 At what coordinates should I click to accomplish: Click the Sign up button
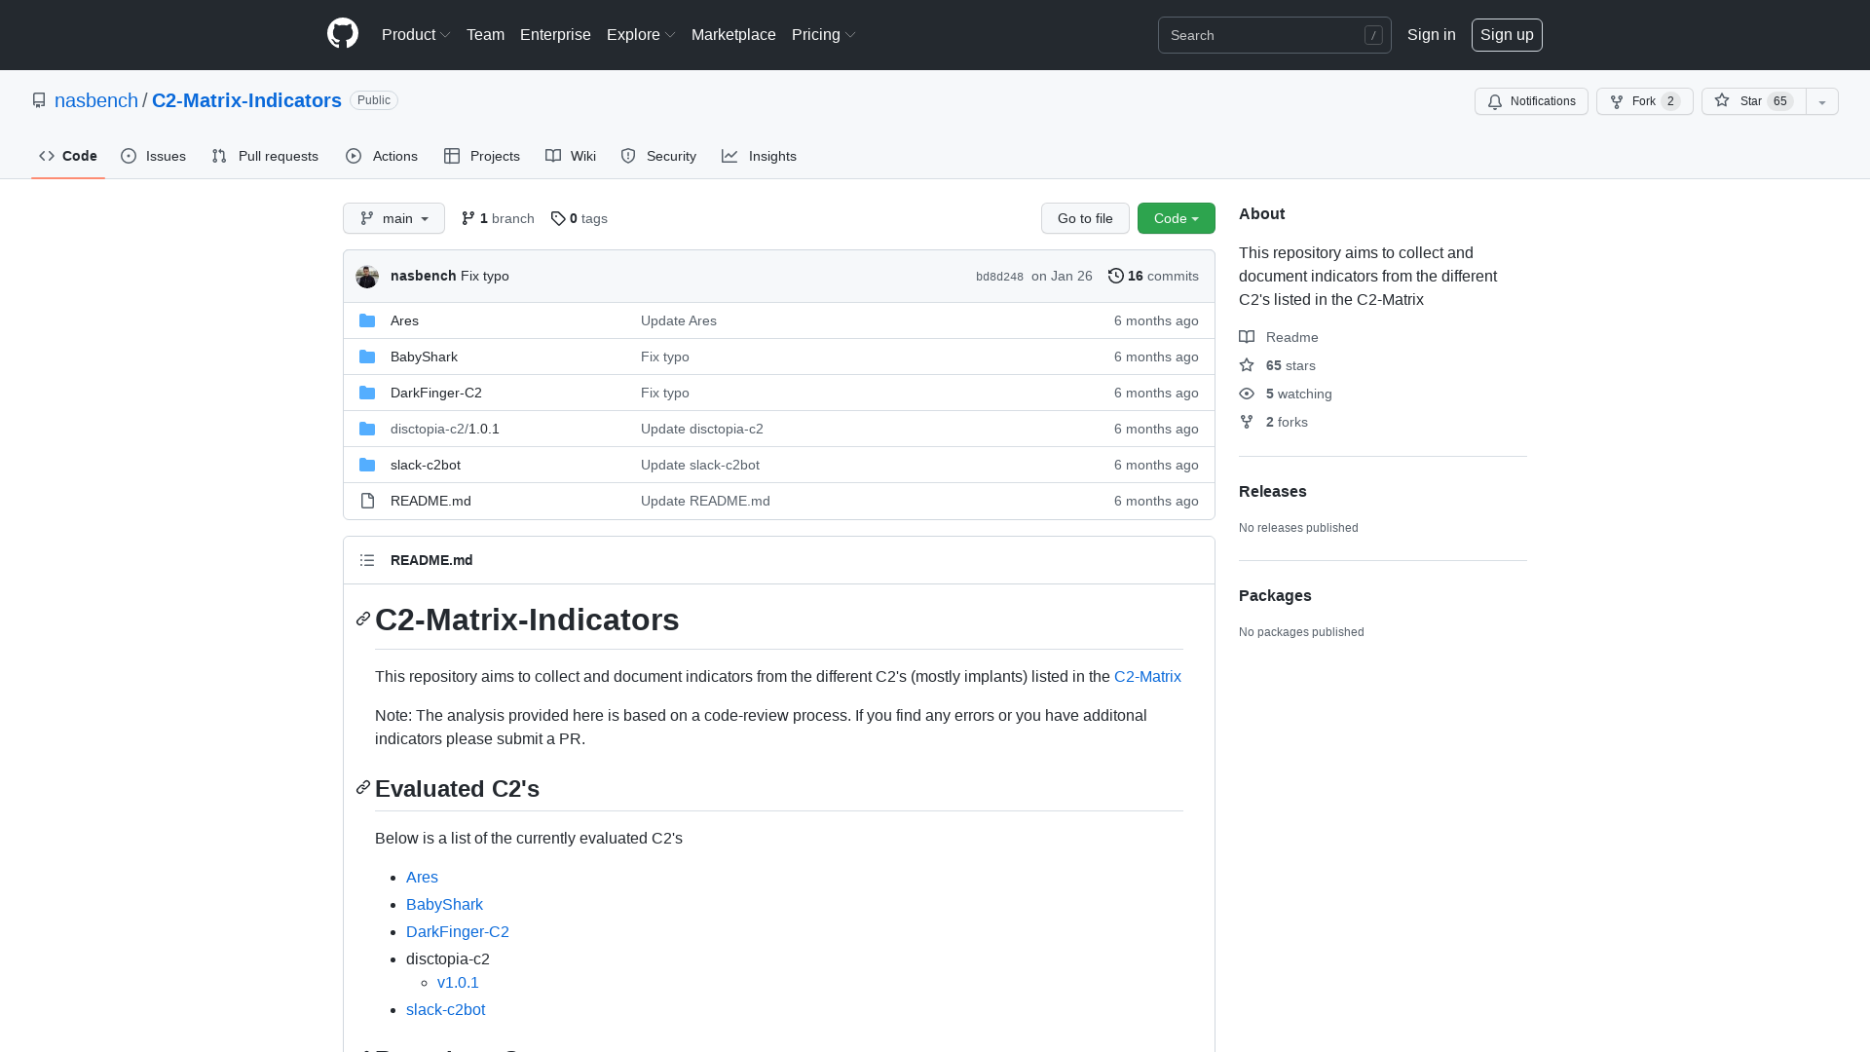(x=1507, y=34)
